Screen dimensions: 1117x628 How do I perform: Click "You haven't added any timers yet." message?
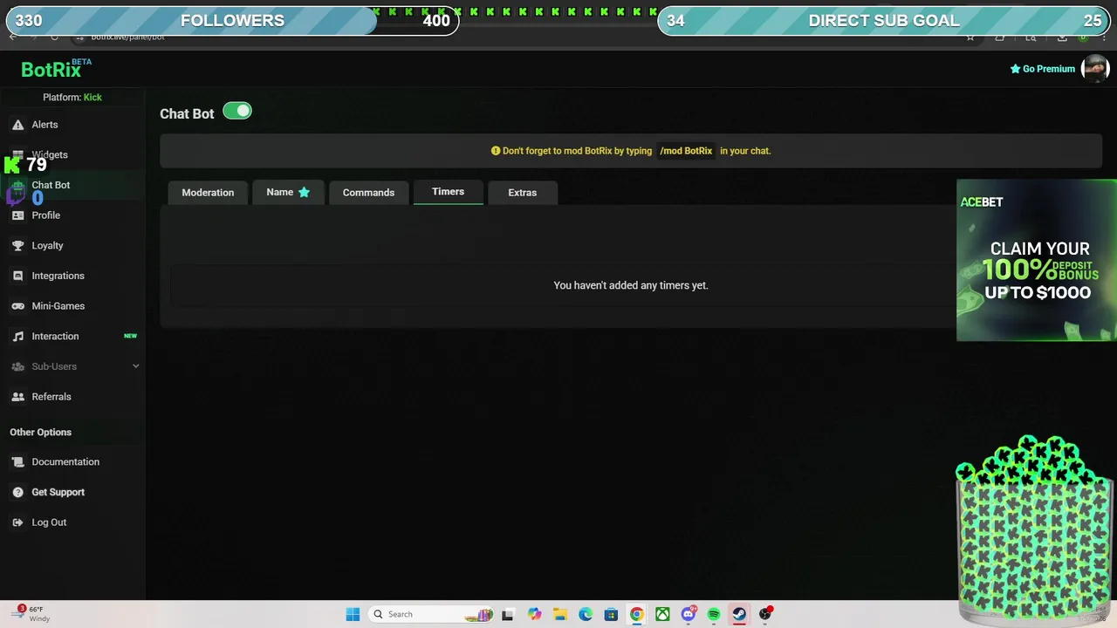[x=631, y=285]
